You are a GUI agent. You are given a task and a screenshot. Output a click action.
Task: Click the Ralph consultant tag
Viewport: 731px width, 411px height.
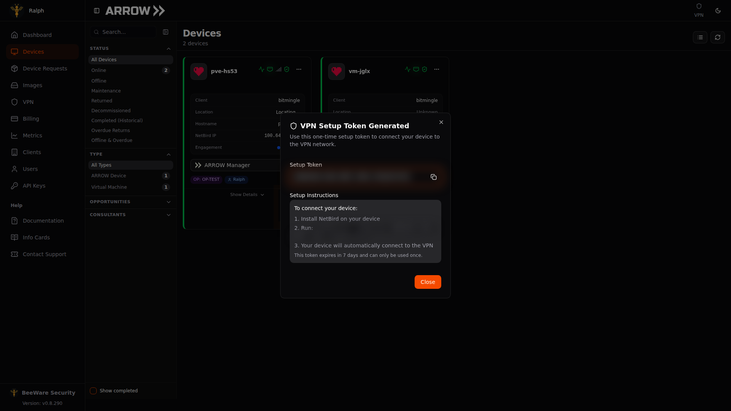[x=236, y=180]
